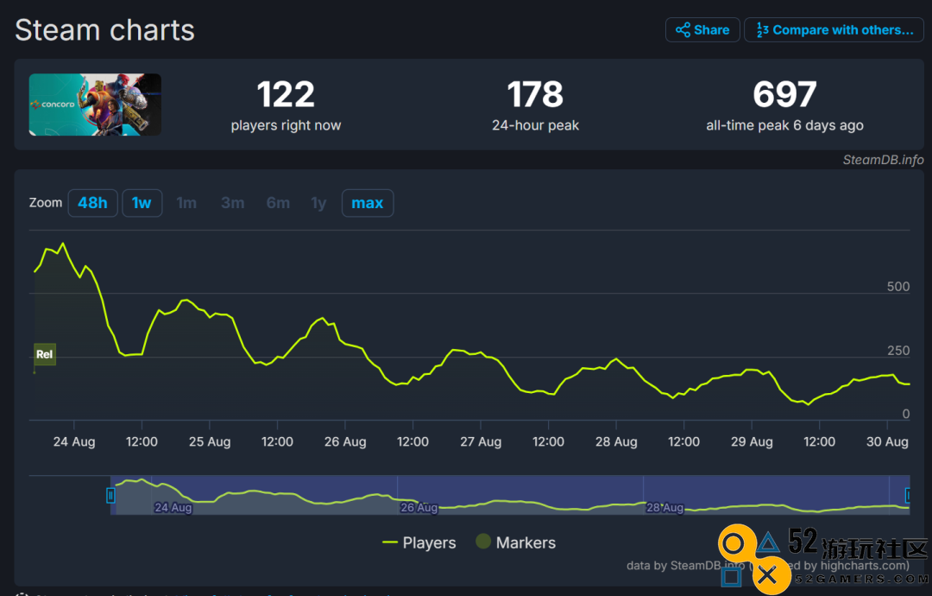Choose the 3m zoom option
932x596 pixels.
pos(233,203)
